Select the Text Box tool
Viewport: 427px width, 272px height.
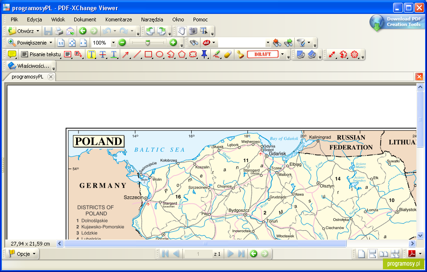click(x=68, y=54)
